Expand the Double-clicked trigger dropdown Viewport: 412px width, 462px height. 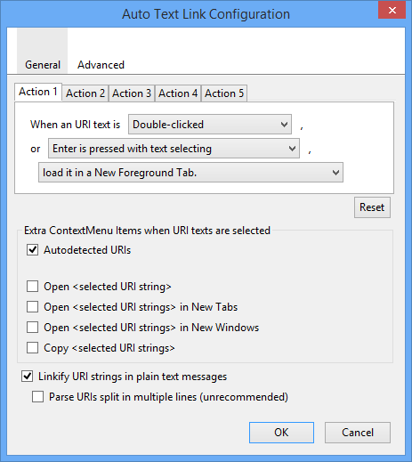tap(210, 125)
